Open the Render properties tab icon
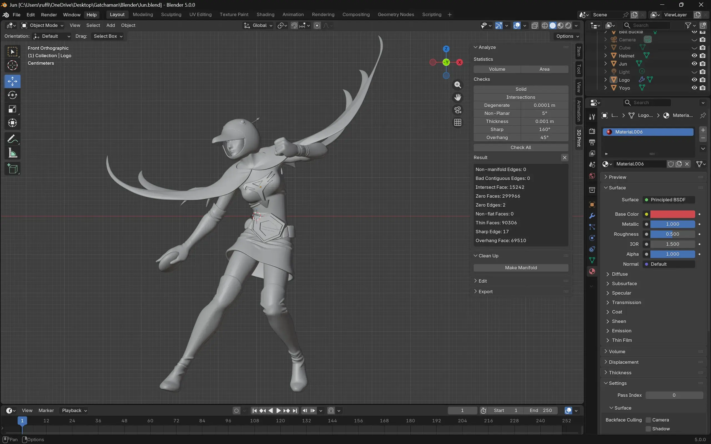The width and height of the screenshot is (711, 444). [x=592, y=131]
